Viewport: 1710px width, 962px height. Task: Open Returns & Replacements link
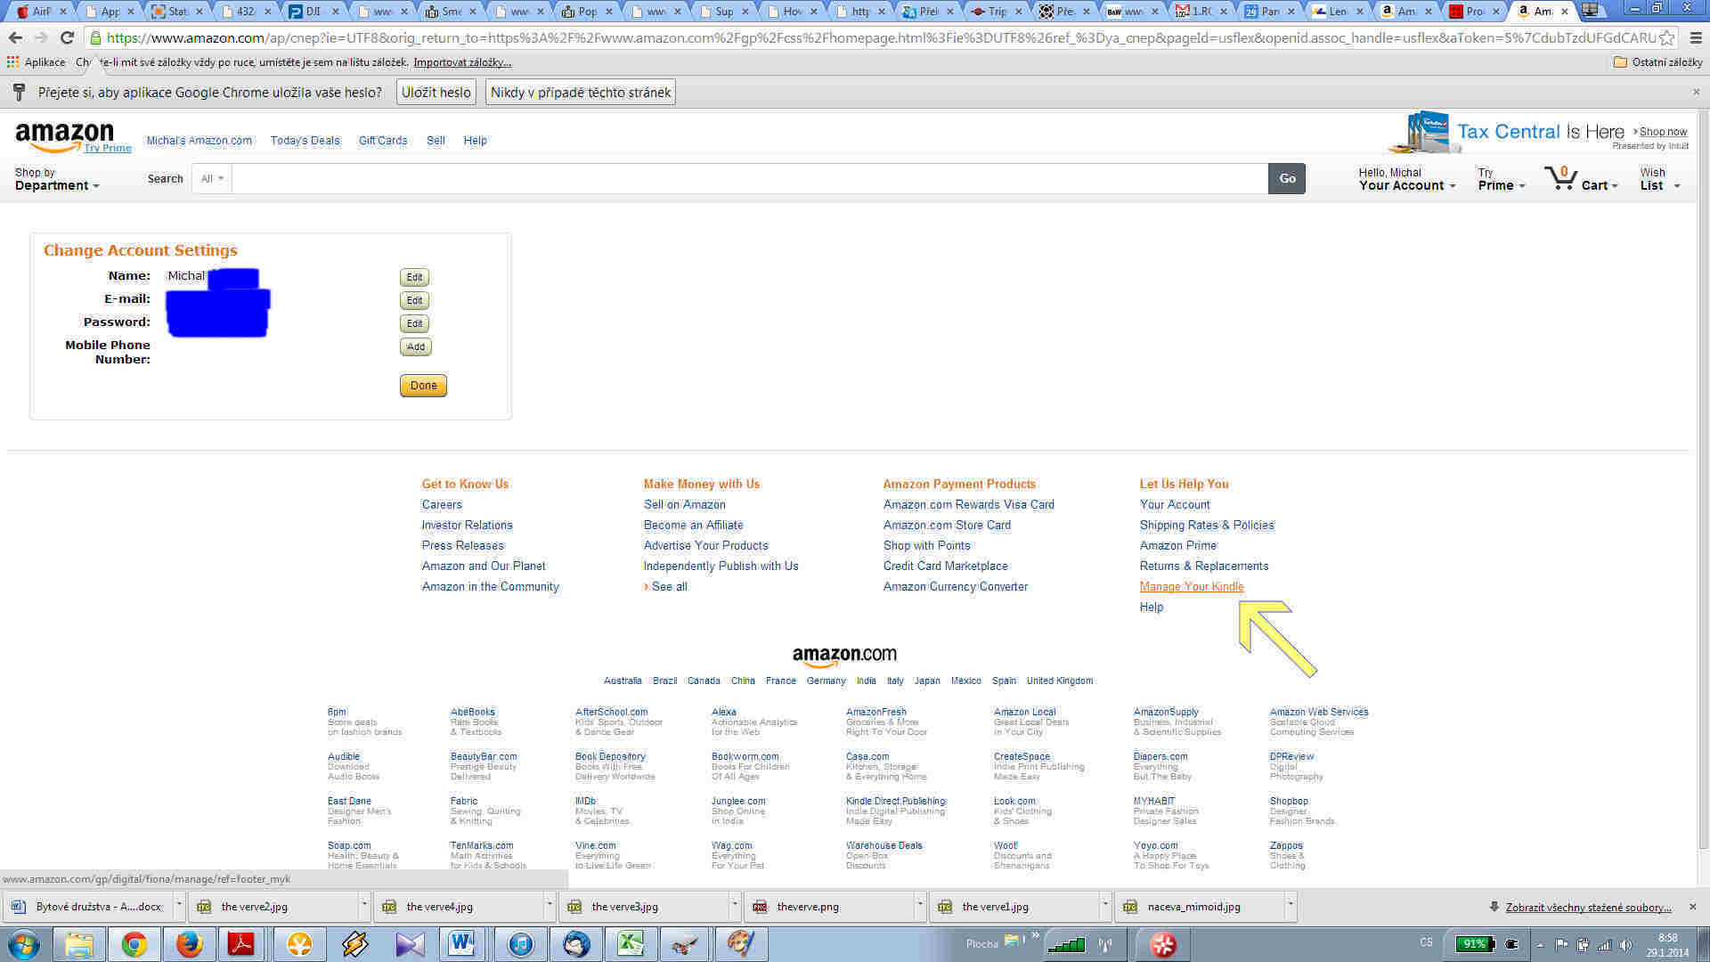pos(1204,566)
